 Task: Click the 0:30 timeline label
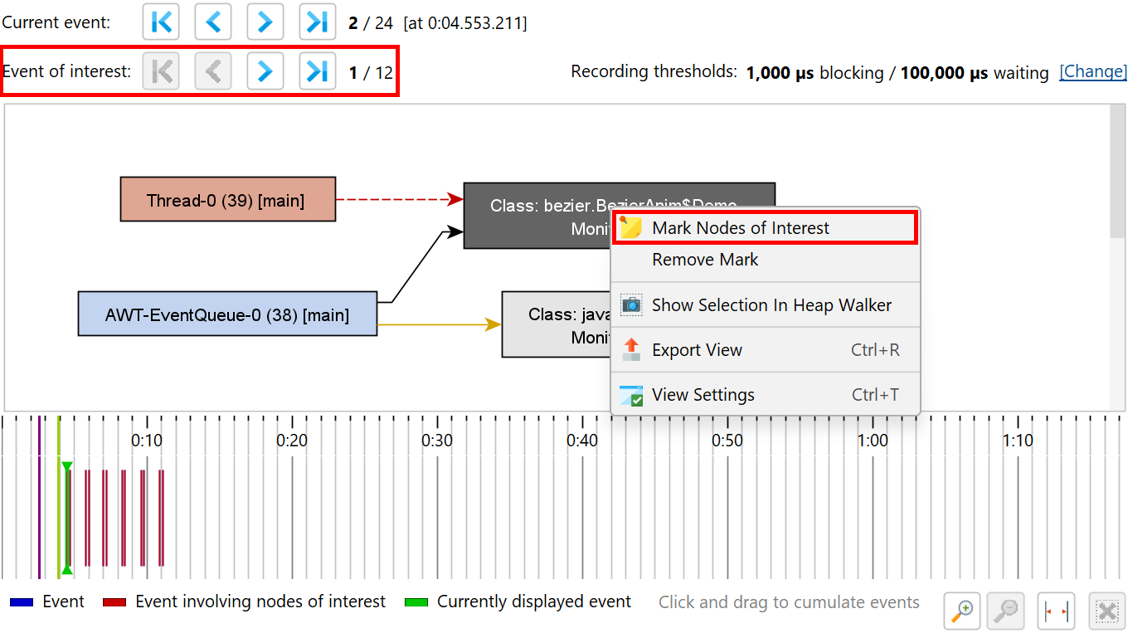[x=437, y=440]
